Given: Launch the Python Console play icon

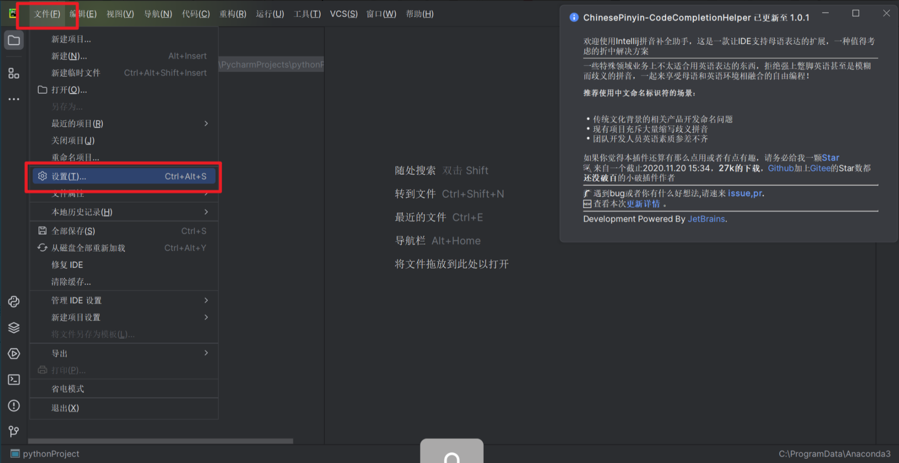Looking at the screenshot, I should tap(14, 353).
